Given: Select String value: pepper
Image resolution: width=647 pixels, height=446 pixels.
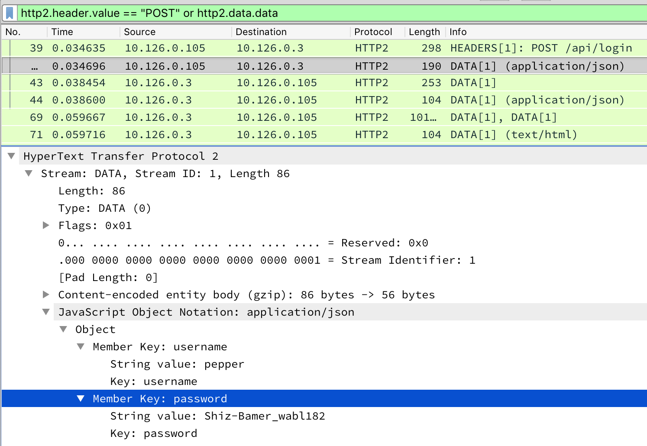Looking at the screenshot, I should (177, 364).
